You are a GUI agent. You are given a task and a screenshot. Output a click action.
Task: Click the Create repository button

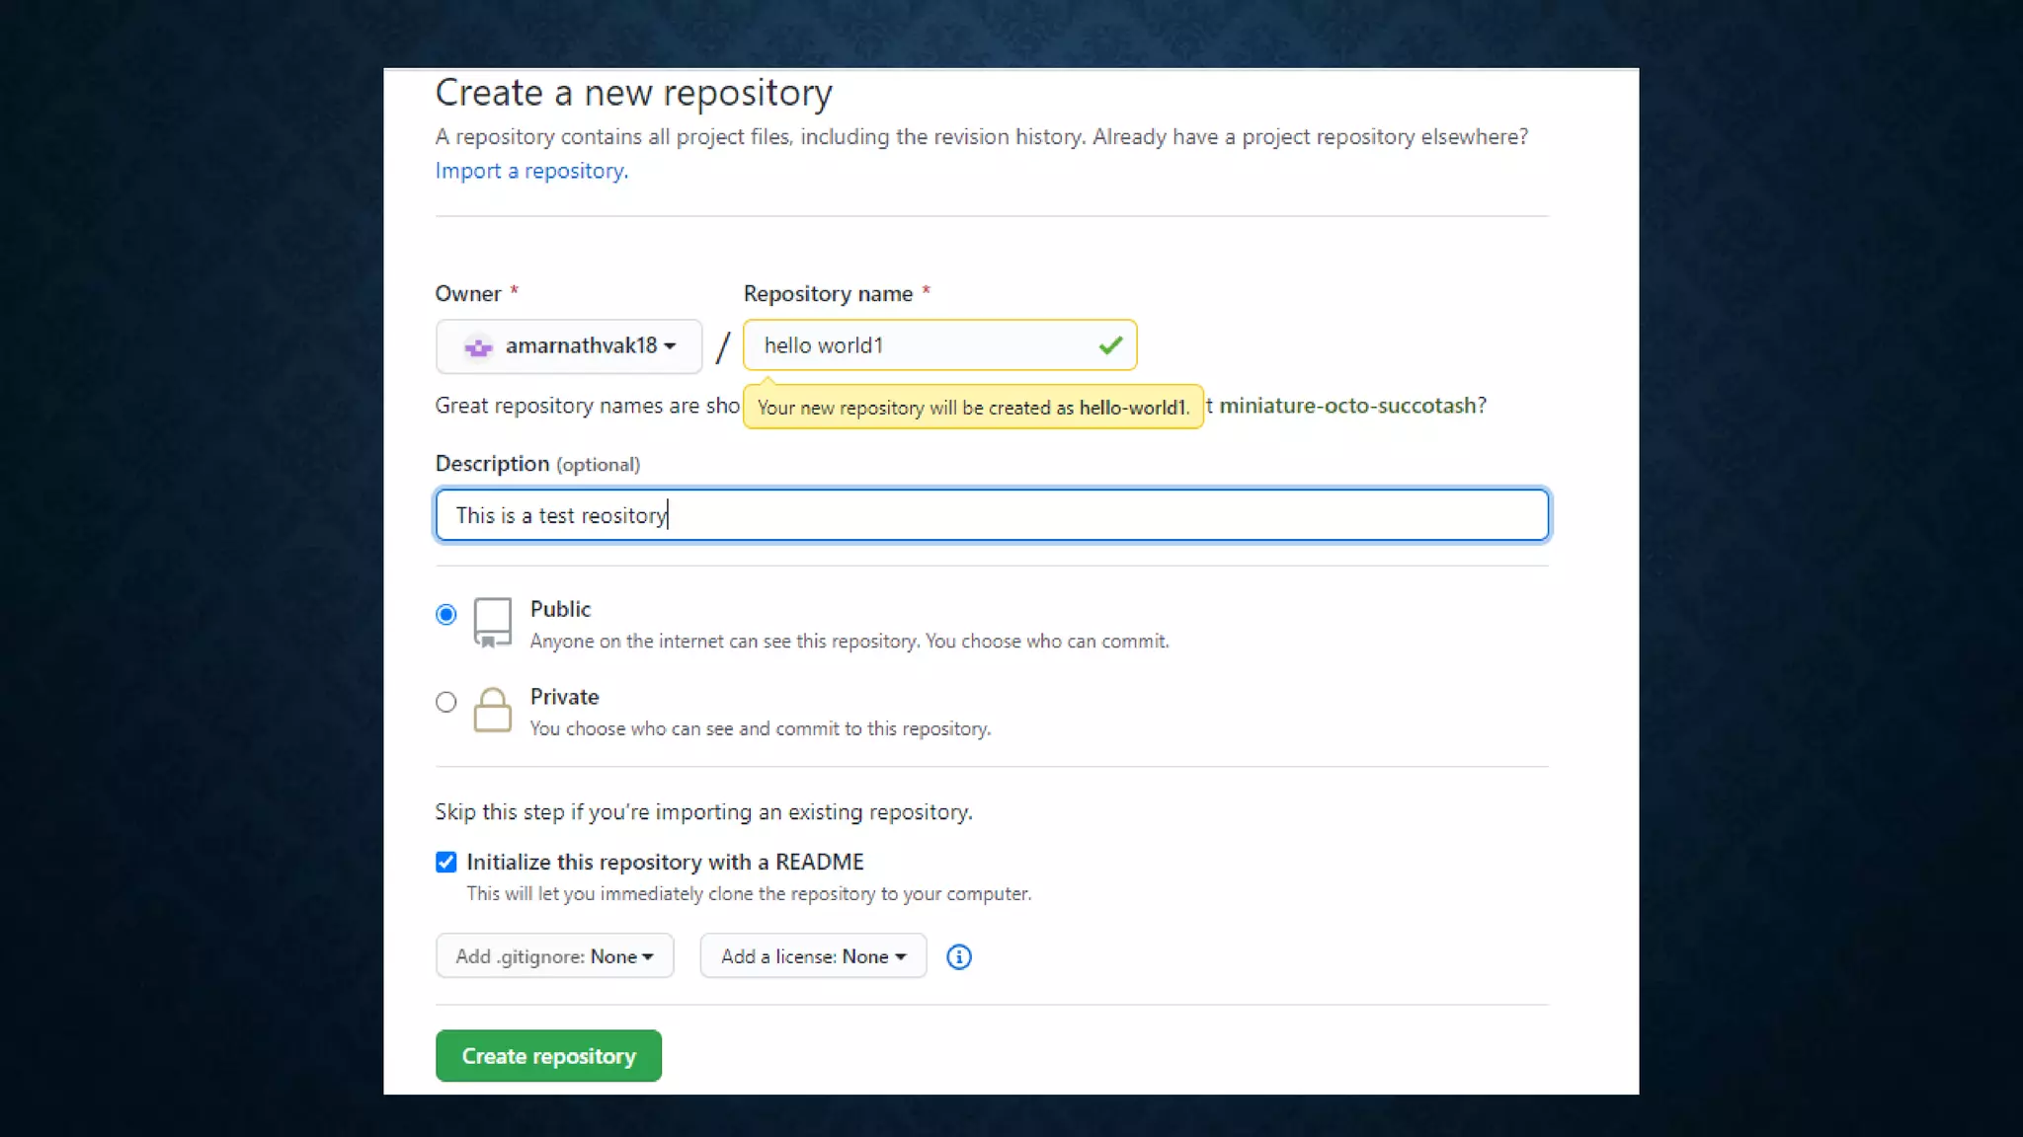[x=548, y=1056]
